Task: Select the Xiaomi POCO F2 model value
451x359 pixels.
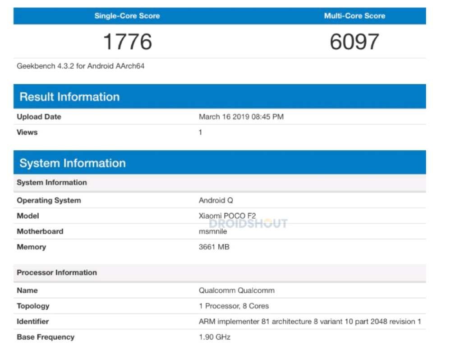Action: tap(227, 216)
